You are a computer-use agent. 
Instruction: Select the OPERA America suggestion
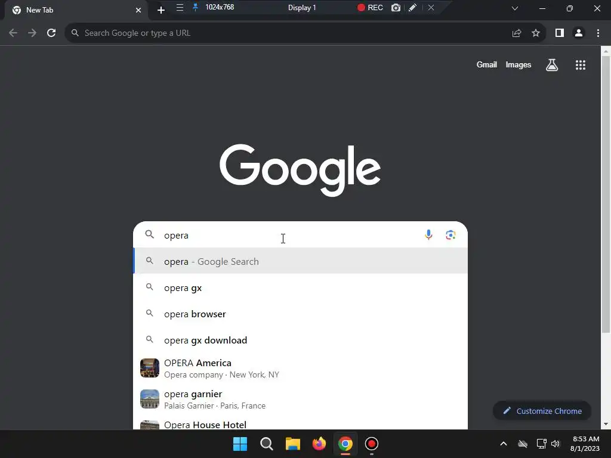tap(301, 369)
